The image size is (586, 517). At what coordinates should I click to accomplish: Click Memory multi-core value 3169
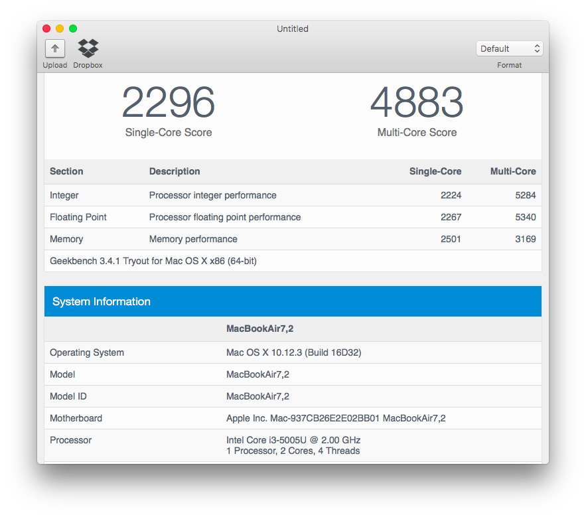click(526, 239)
